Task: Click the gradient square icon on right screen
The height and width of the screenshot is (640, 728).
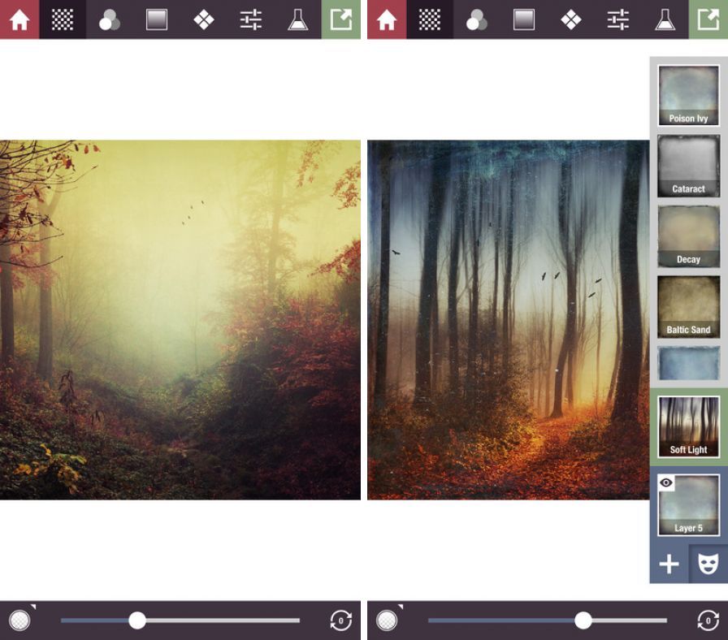Action: [524, 19]
